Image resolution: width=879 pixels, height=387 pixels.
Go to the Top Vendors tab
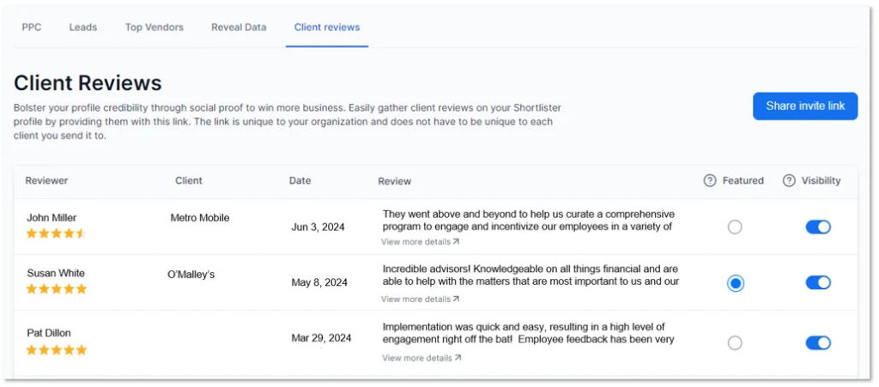(x=155, y=27)
